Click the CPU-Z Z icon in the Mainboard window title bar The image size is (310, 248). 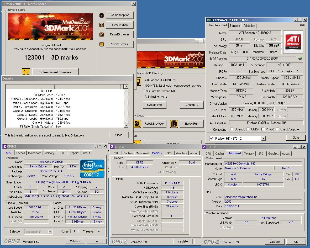click(x=204, y=147)
